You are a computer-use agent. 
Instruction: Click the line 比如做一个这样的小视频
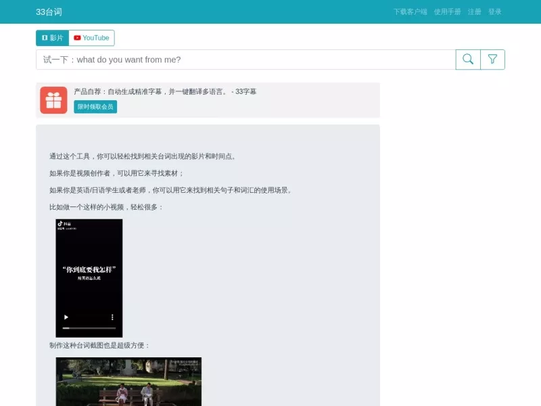106,207
